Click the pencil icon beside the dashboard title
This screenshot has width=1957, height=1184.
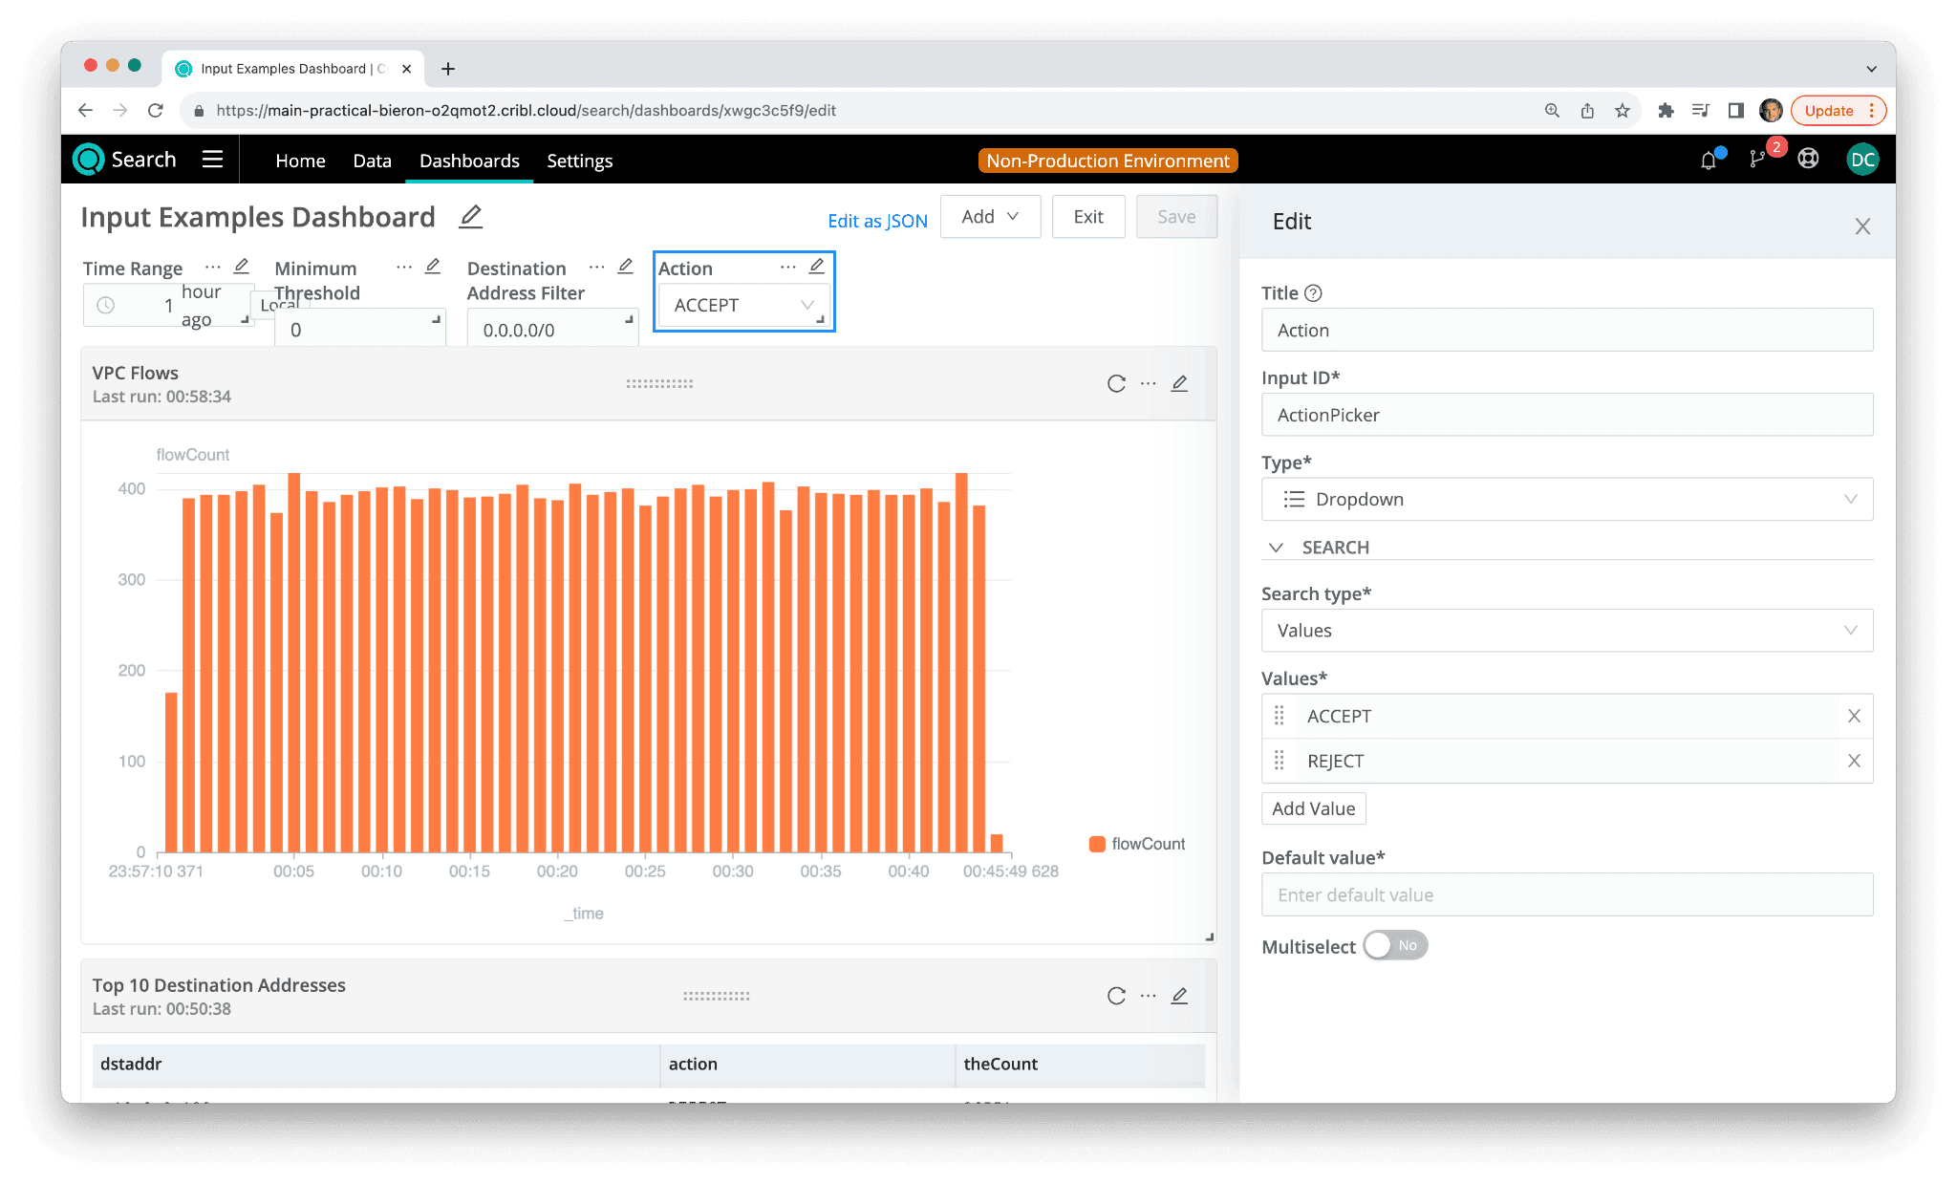click(x=470, y=217)
